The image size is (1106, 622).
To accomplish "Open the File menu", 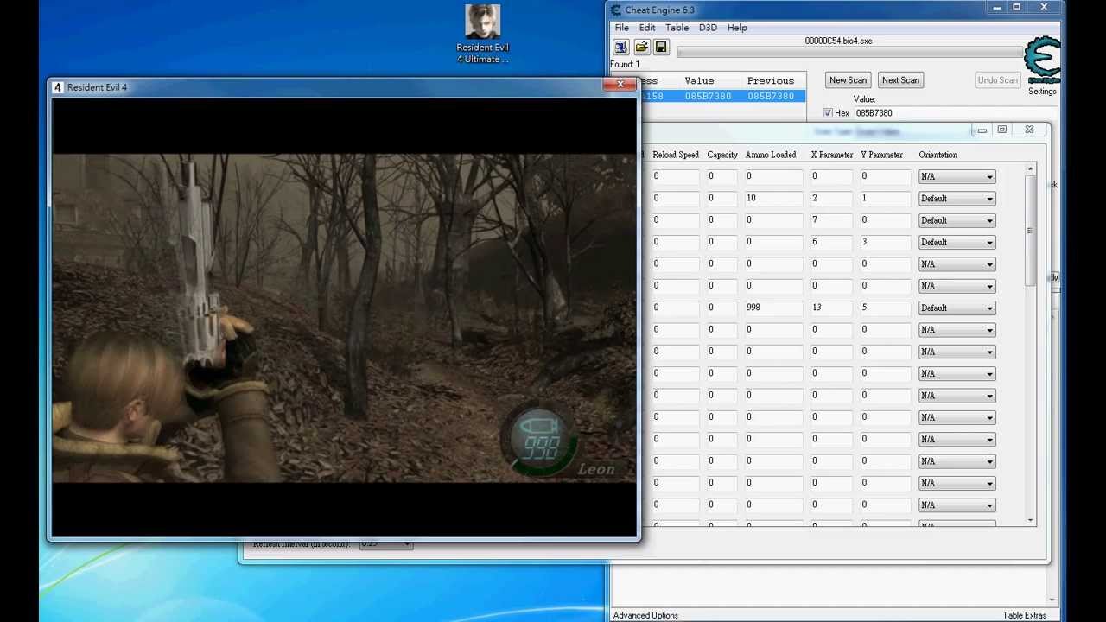I will 621,28.
